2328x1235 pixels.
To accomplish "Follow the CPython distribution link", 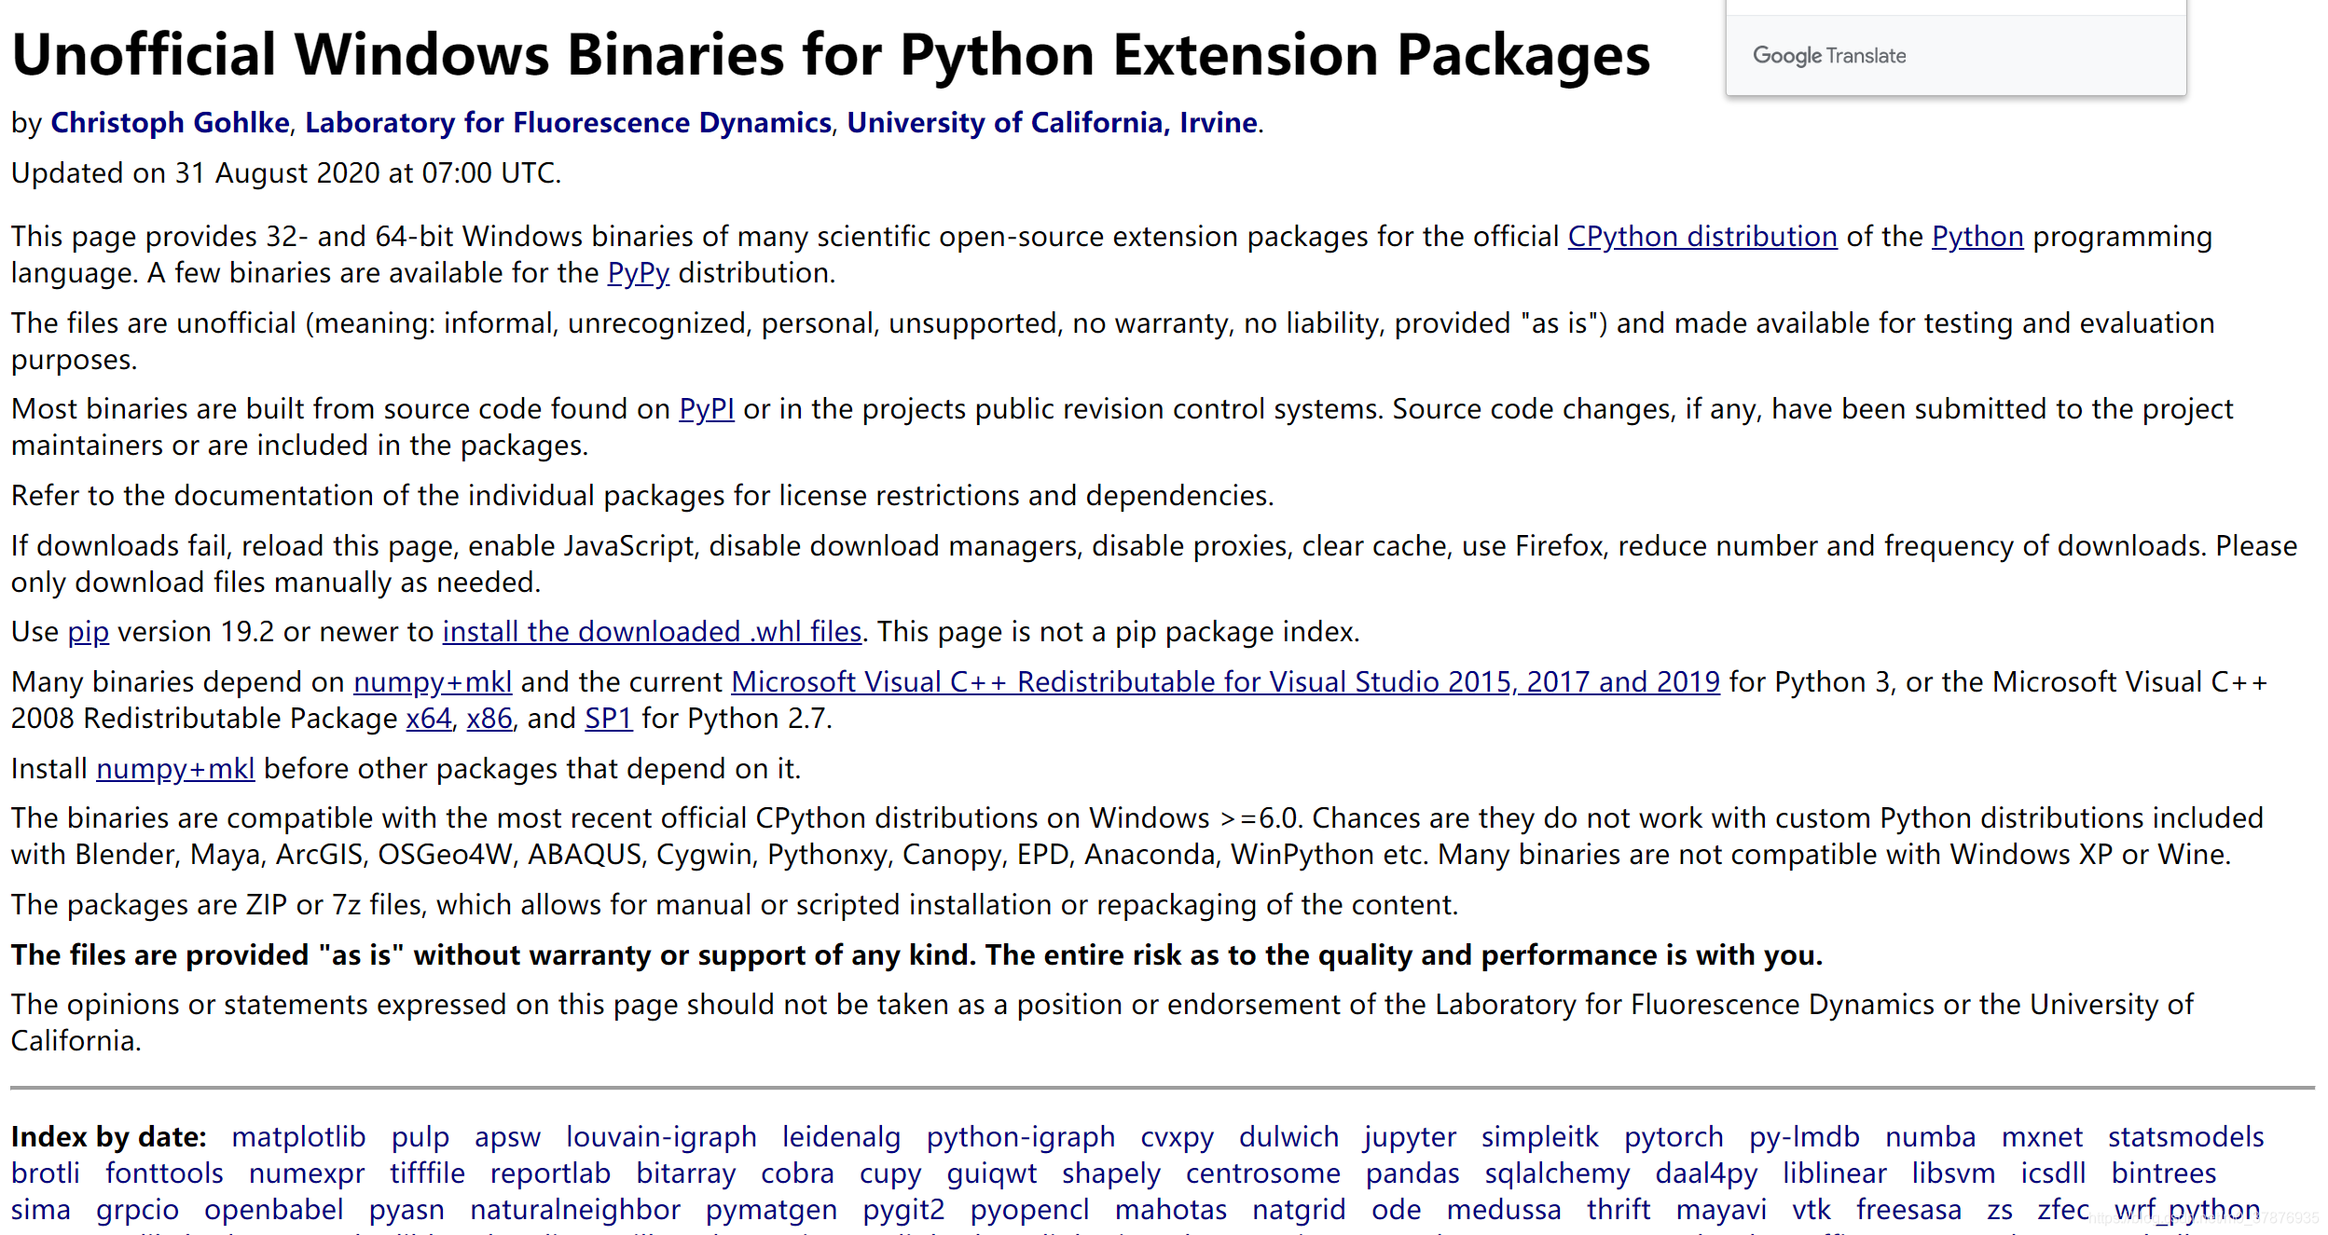I will pos(1701,237).
